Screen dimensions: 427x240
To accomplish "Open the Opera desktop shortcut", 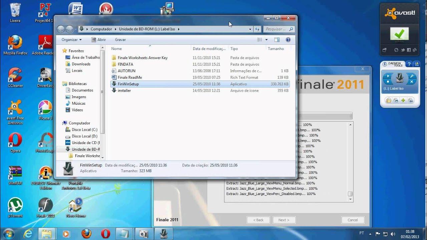I will [15, 143].
